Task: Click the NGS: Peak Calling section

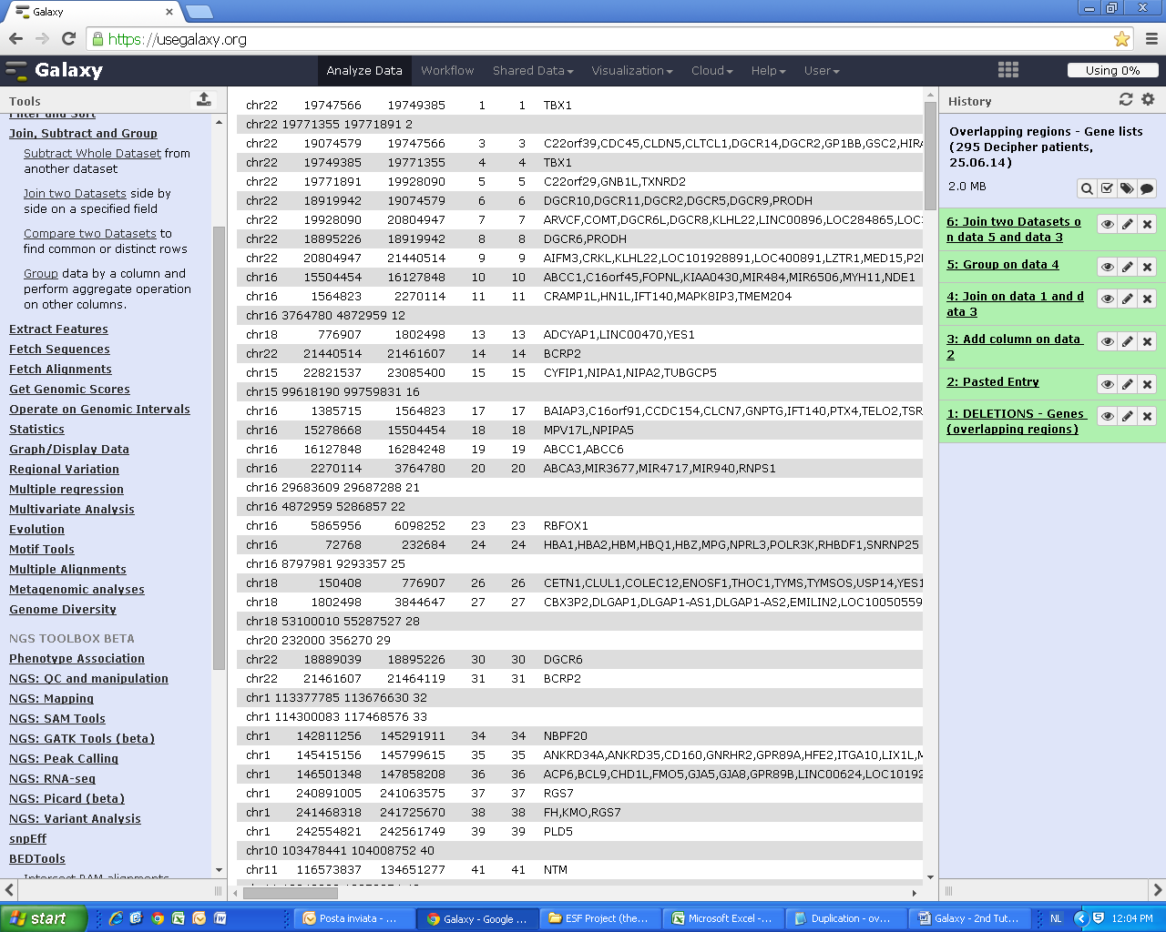Action: [64, 758]
